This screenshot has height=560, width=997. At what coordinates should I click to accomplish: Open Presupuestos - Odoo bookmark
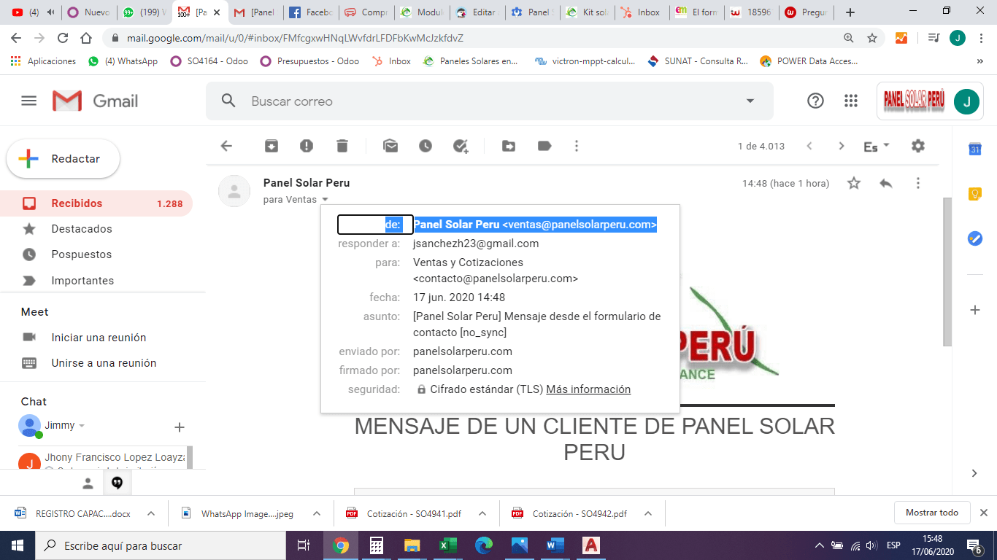coord(309,61)
